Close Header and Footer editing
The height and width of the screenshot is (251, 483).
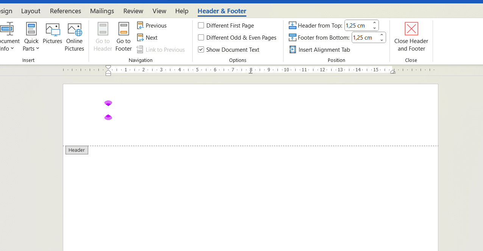pyautogui.click(x=411, y=37)
